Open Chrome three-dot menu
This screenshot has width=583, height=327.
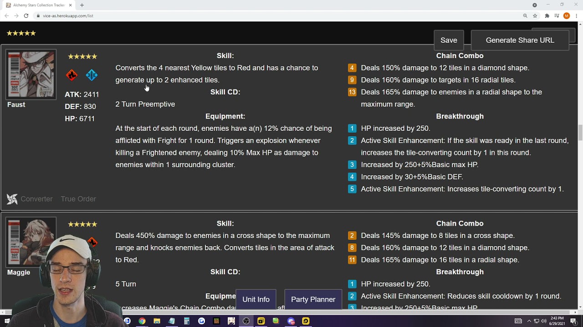576,15
